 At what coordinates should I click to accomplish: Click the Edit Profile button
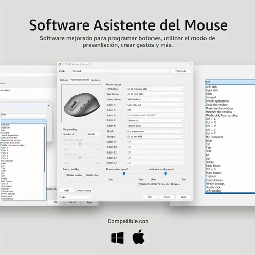[x=181, y=71]
